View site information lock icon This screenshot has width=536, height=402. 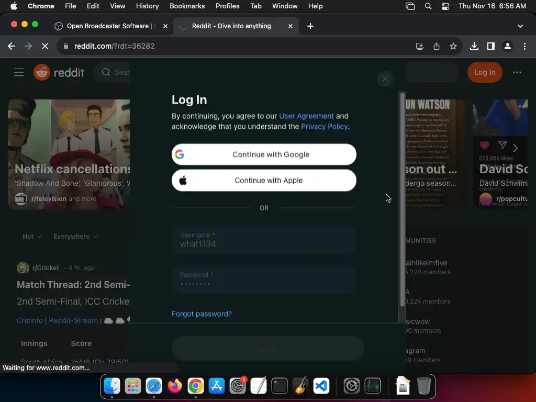tap(66, 46)
